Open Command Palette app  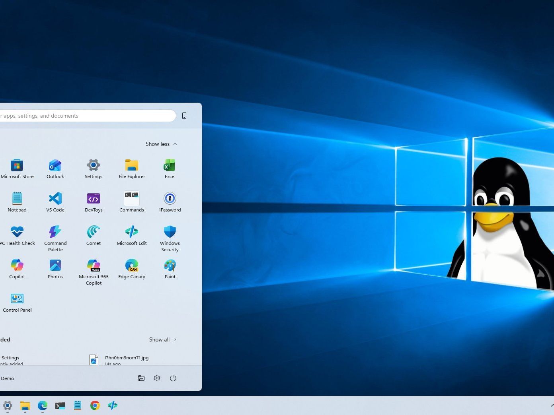55,232
